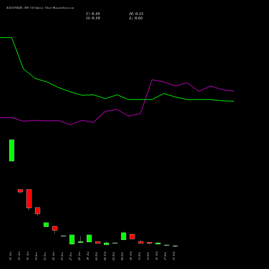Select the red candle for 10 Feb
This screenshot has height=269, width=269.
(132, 237)
